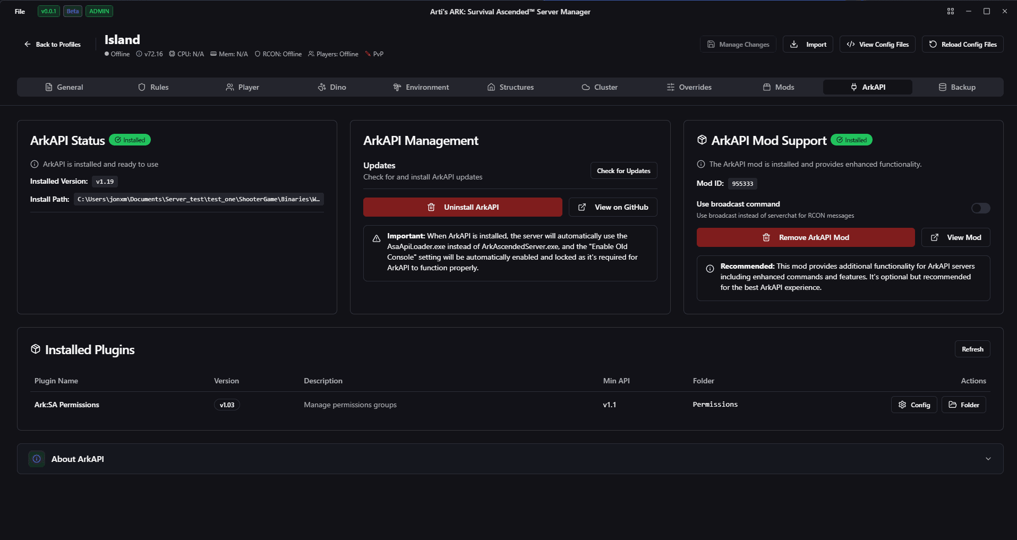Click the back arrow to Profiles
Screen dimensions: 1017x540
pos(27,44)
